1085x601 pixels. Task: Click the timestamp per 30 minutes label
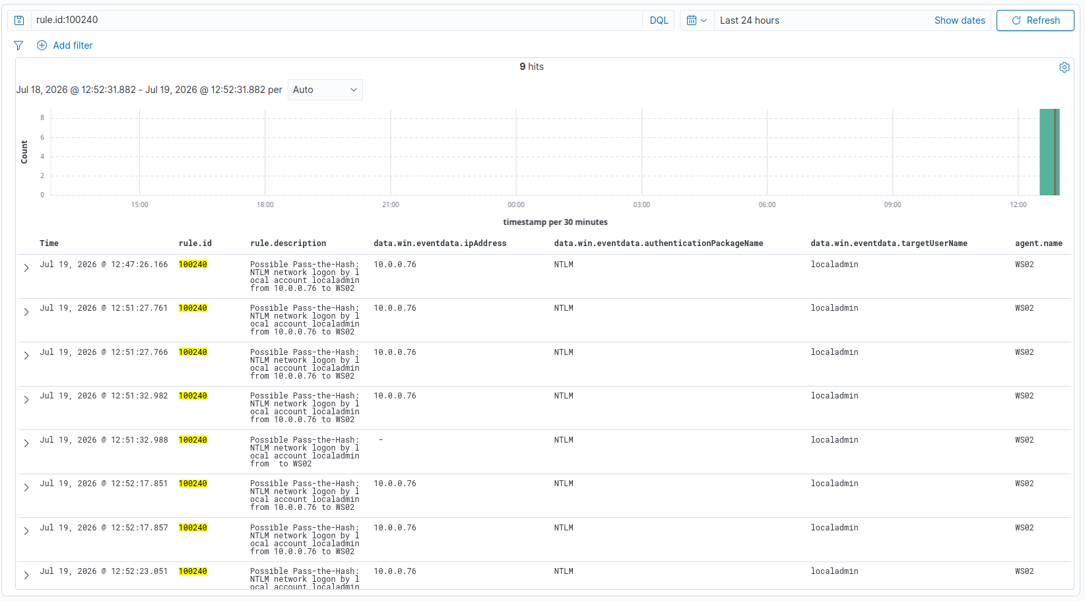point(555,222)
